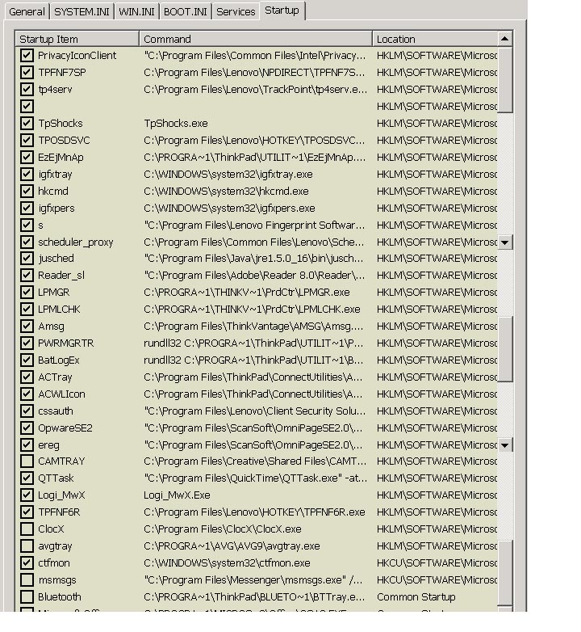Click the jre1.5.0_16 jusched command path
The height and width of the screenshot is (632, 581).
(x=253, y=259)
